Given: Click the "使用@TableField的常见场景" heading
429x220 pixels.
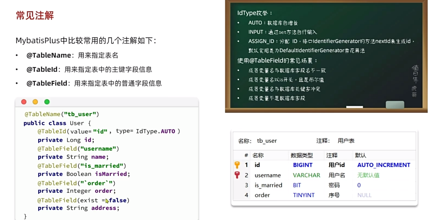Looking at the screenshot, I should coord(277,60).
